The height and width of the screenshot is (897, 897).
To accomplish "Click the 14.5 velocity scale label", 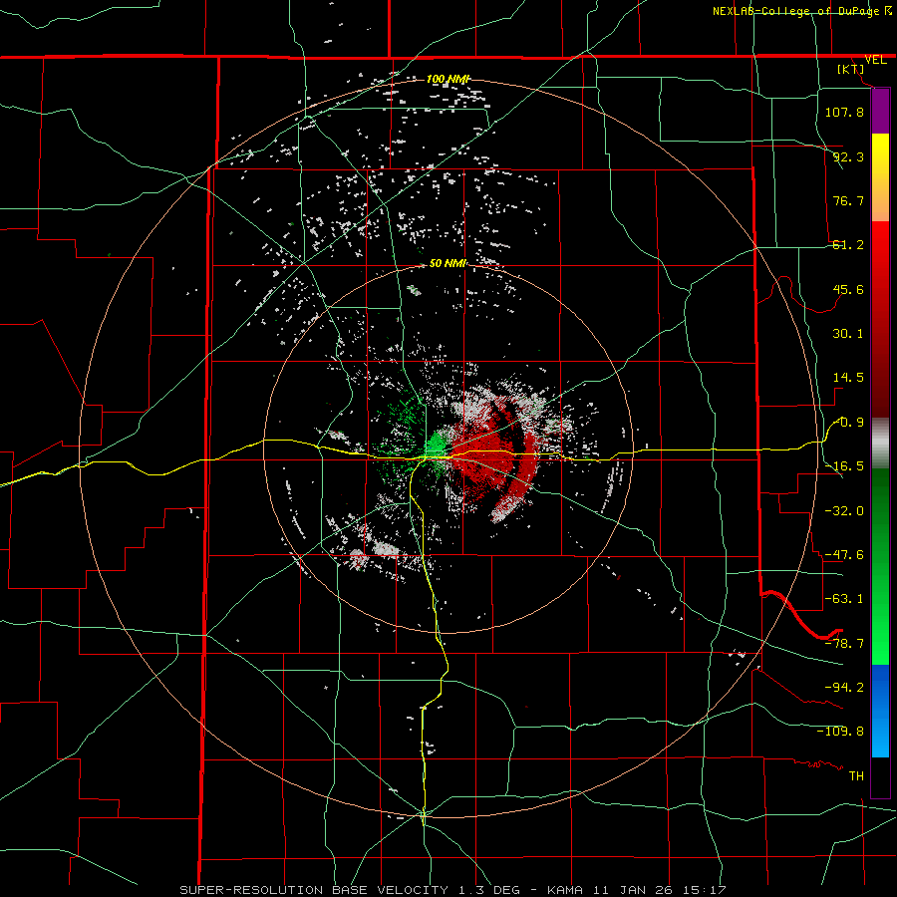I will (x=848, y=378).
